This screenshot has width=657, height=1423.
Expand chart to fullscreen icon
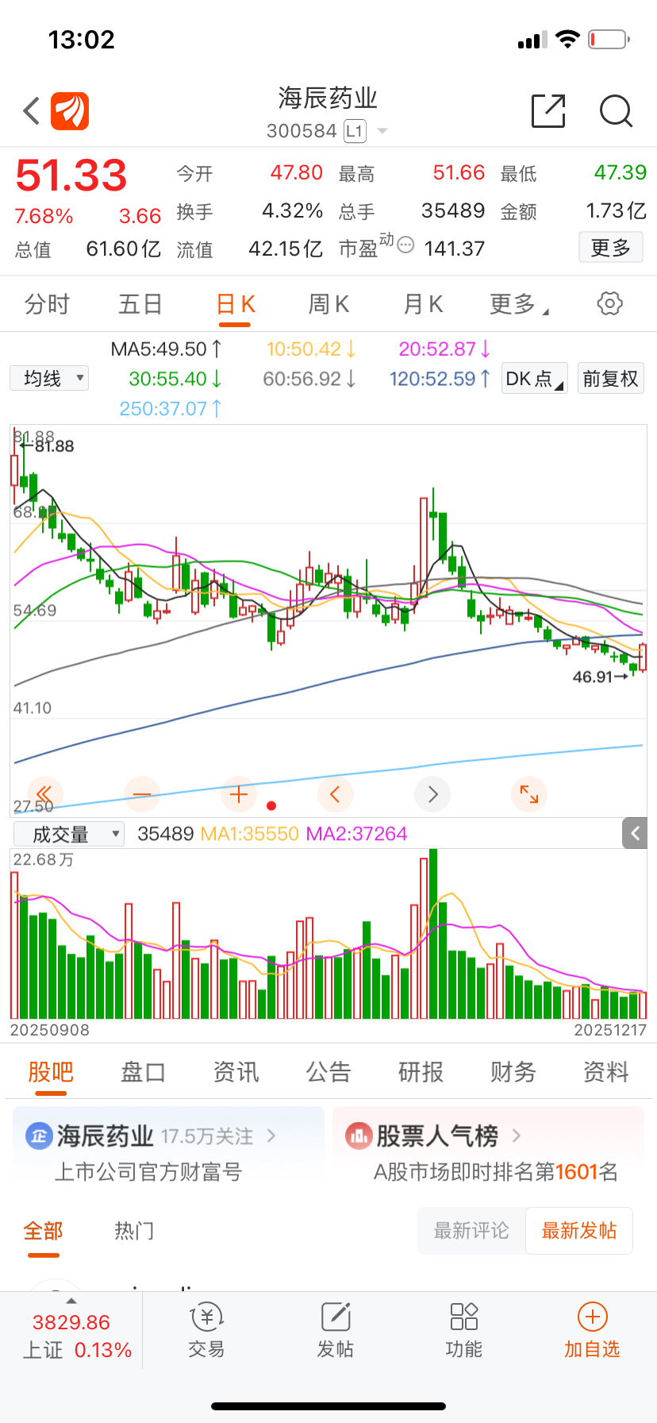click(529, 794)
